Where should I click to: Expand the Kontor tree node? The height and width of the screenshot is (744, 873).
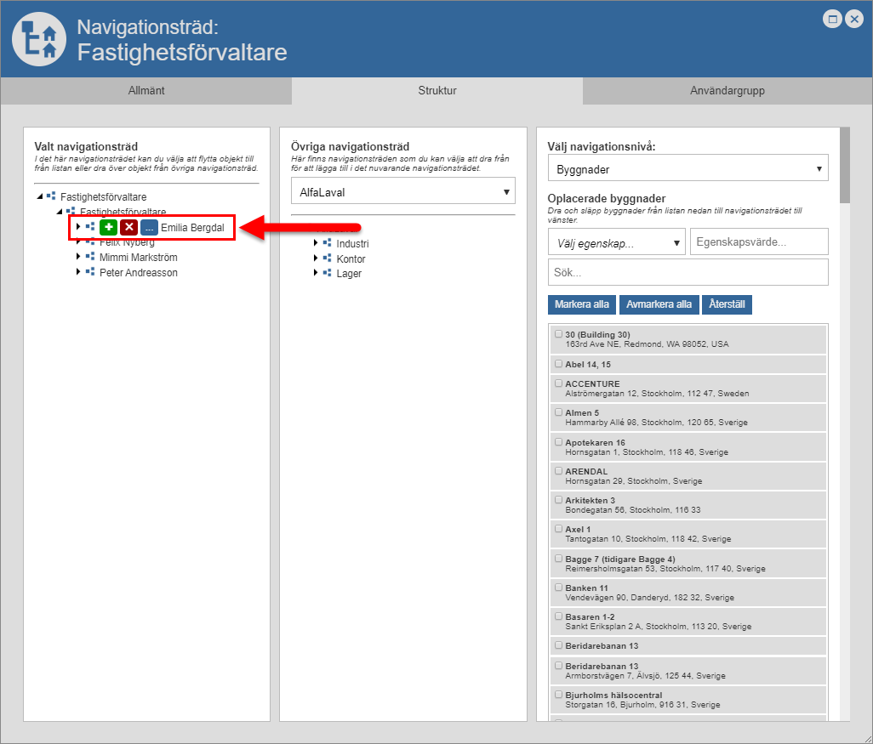pyautogui.click(x=316, y=258)
